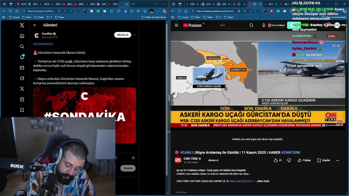Screen dimensions: 349x196
Task: Open a new tab in the left browser
Action: coord(133,4)
